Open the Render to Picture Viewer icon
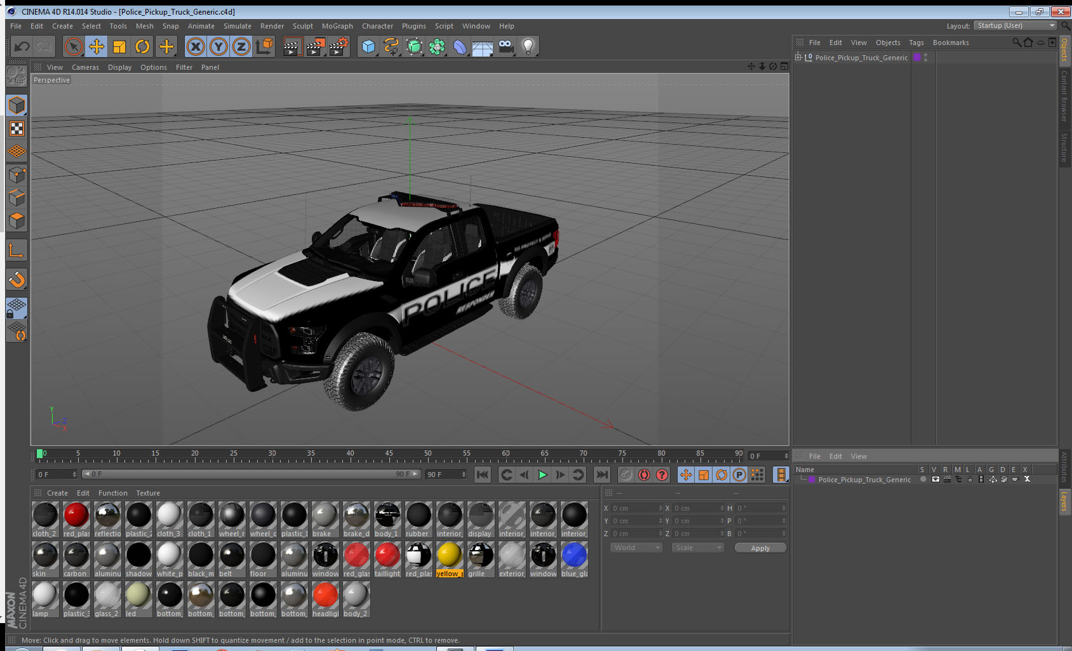 click(x=316, y=46)
